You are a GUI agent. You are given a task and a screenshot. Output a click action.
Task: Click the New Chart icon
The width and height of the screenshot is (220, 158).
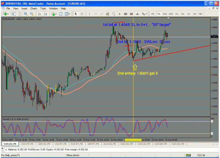coord(5,14)
